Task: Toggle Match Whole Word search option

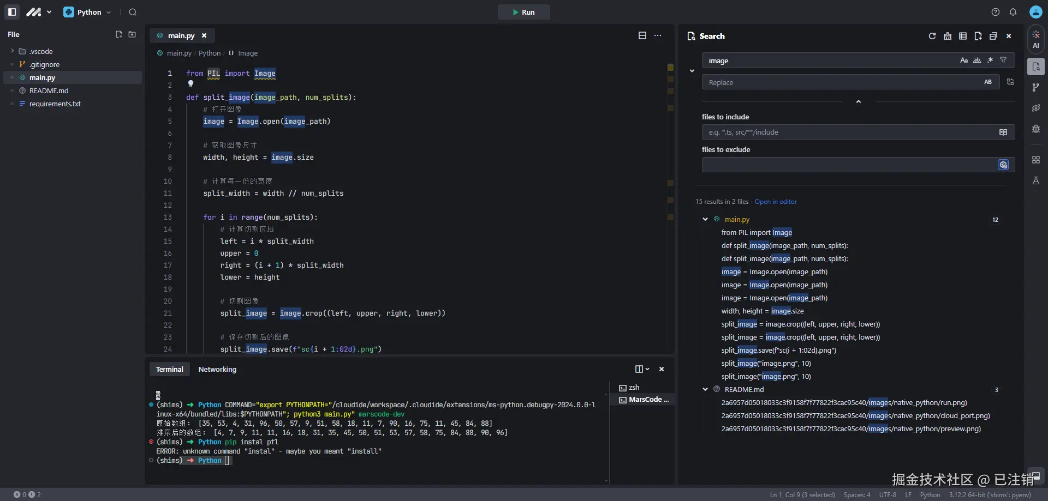Action: [x=977, y=61]
